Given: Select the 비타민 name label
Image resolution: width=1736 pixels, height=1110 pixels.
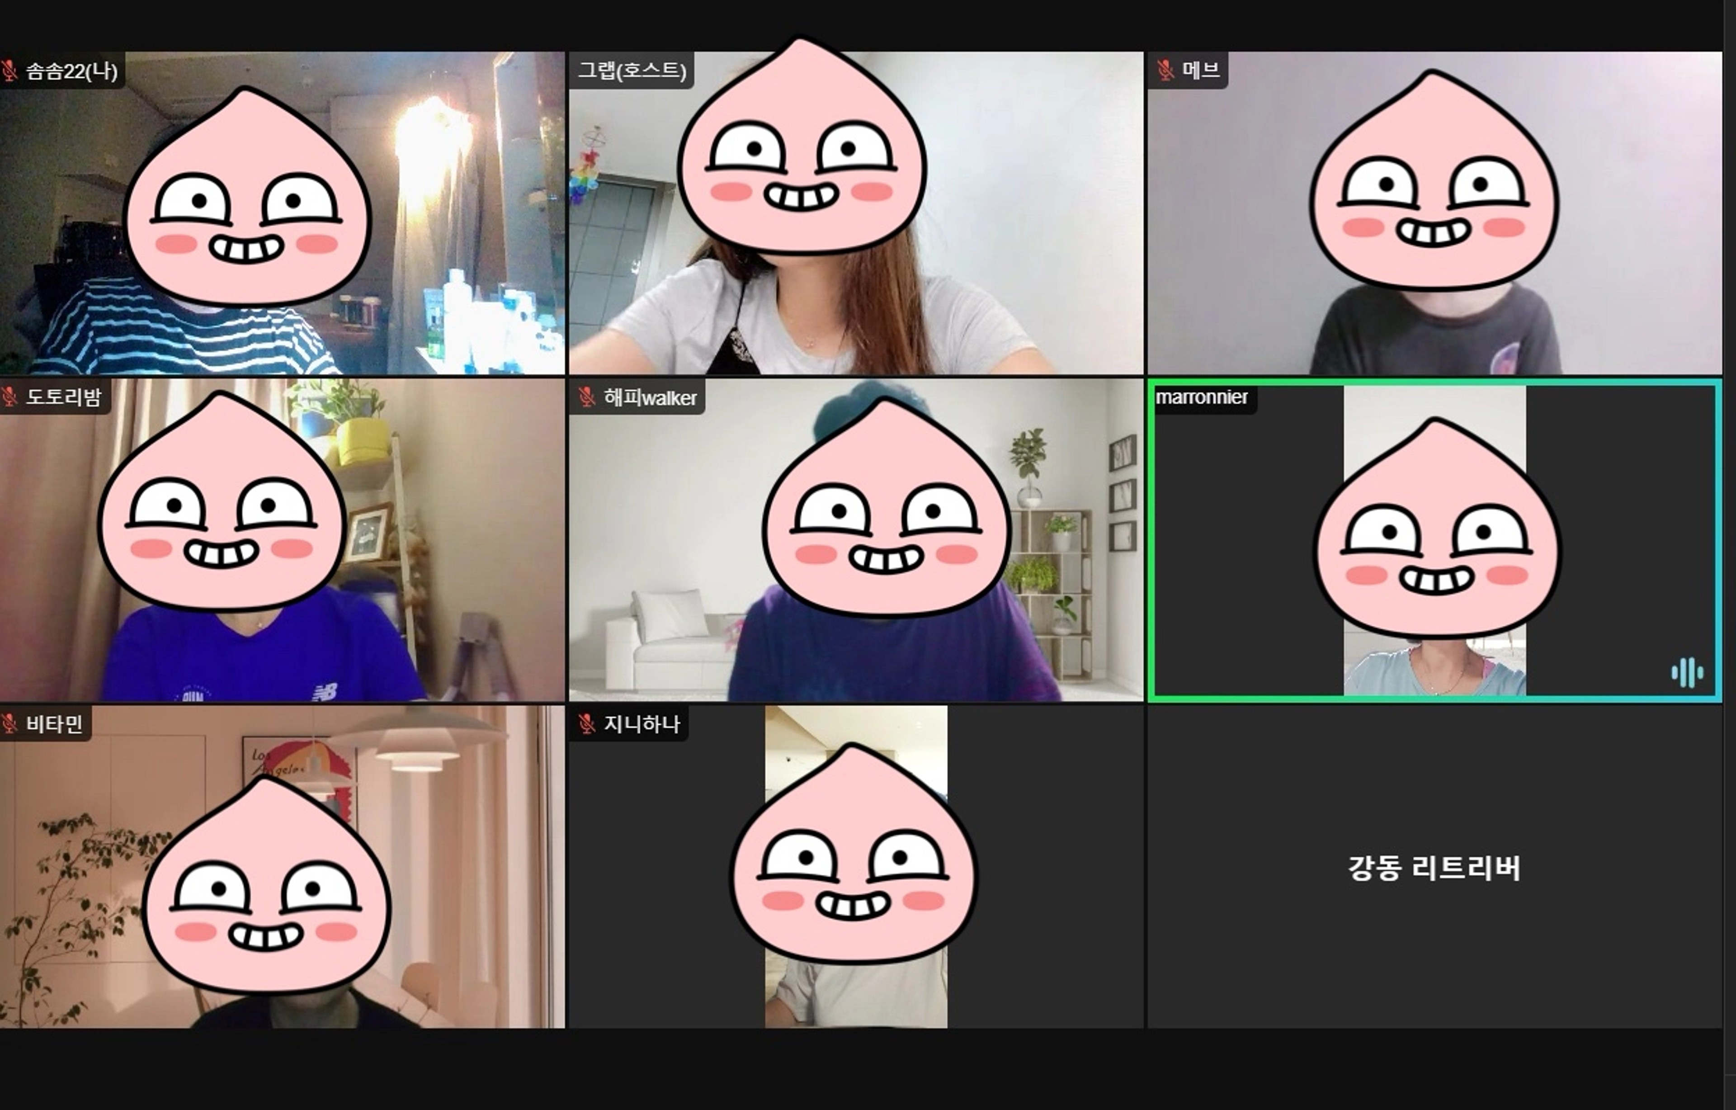Looking at the screenshot, I should 55,723.
